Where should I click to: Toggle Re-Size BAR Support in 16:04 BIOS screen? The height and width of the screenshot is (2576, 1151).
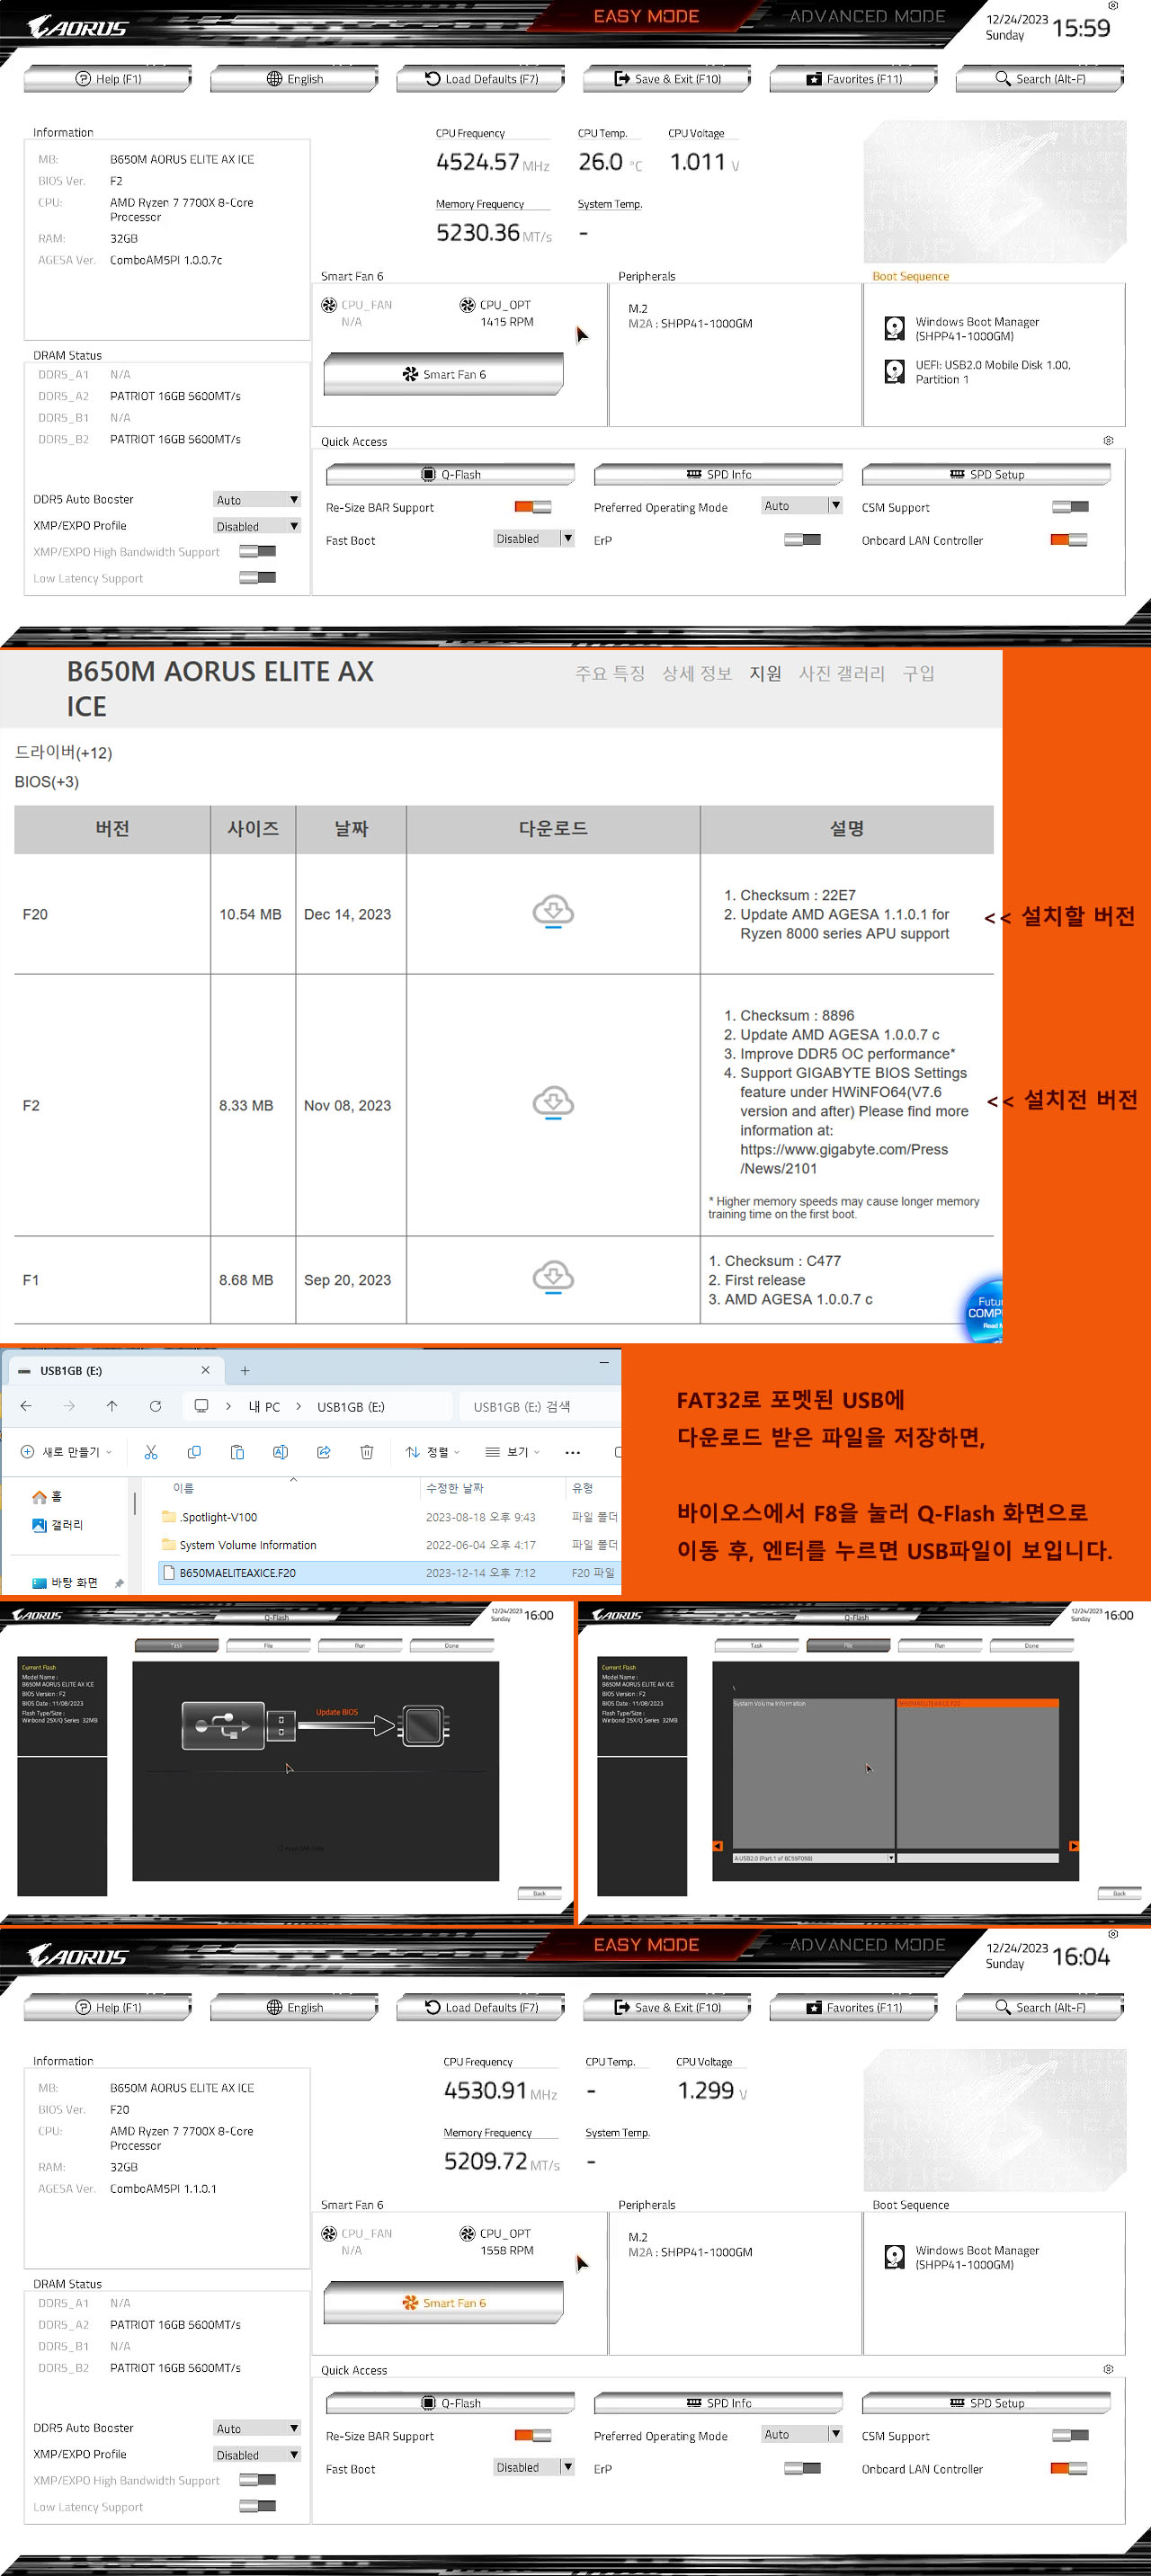click(x=533, y=2436)
